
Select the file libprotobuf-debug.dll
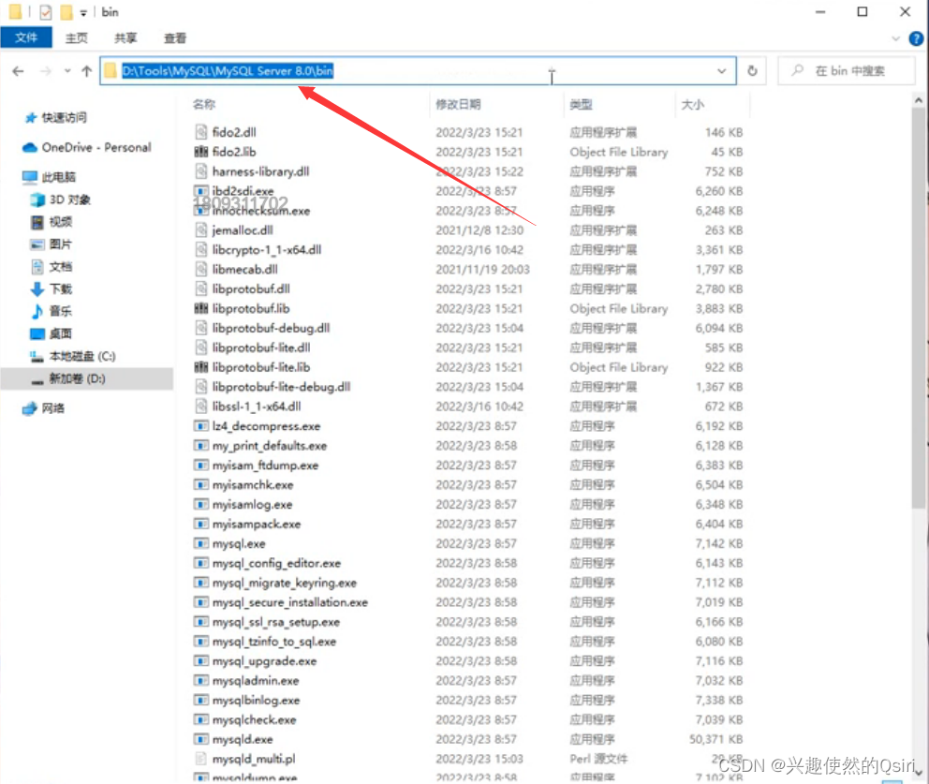coord(272,328)
